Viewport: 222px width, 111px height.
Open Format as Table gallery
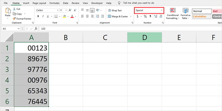[186, 14]
